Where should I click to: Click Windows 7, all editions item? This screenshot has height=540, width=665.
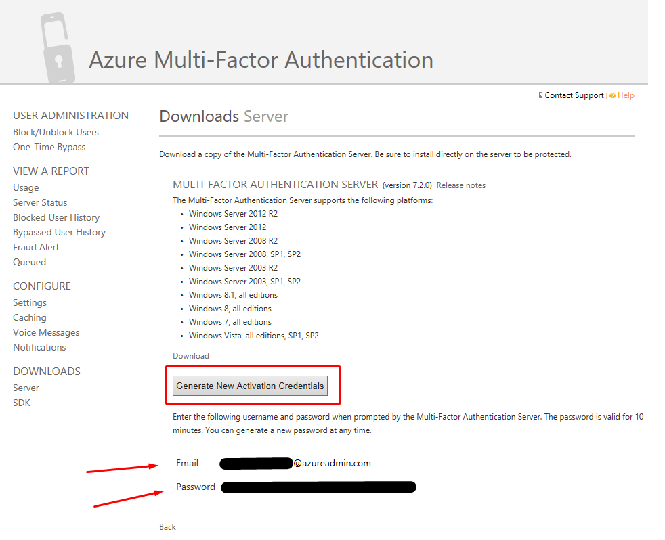click(x=230, y=322)
